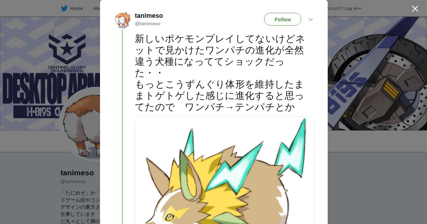Open the partially hidden About menu item
The height and width of the screenshot is (224, 427).
point(96,9)
